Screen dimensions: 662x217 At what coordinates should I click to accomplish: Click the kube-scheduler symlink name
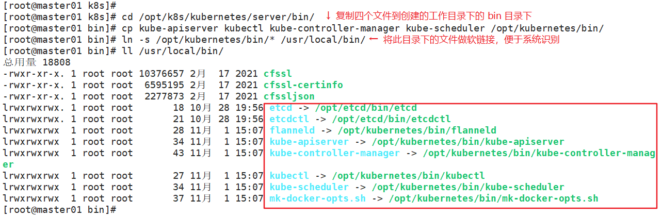coord(309,187)
